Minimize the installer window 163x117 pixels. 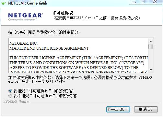click(x=134, y=2)
